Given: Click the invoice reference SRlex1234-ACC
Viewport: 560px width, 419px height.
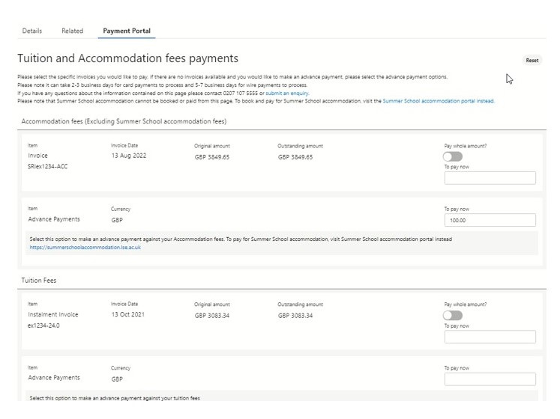Looking at the screenshot, I should [48, 168].
